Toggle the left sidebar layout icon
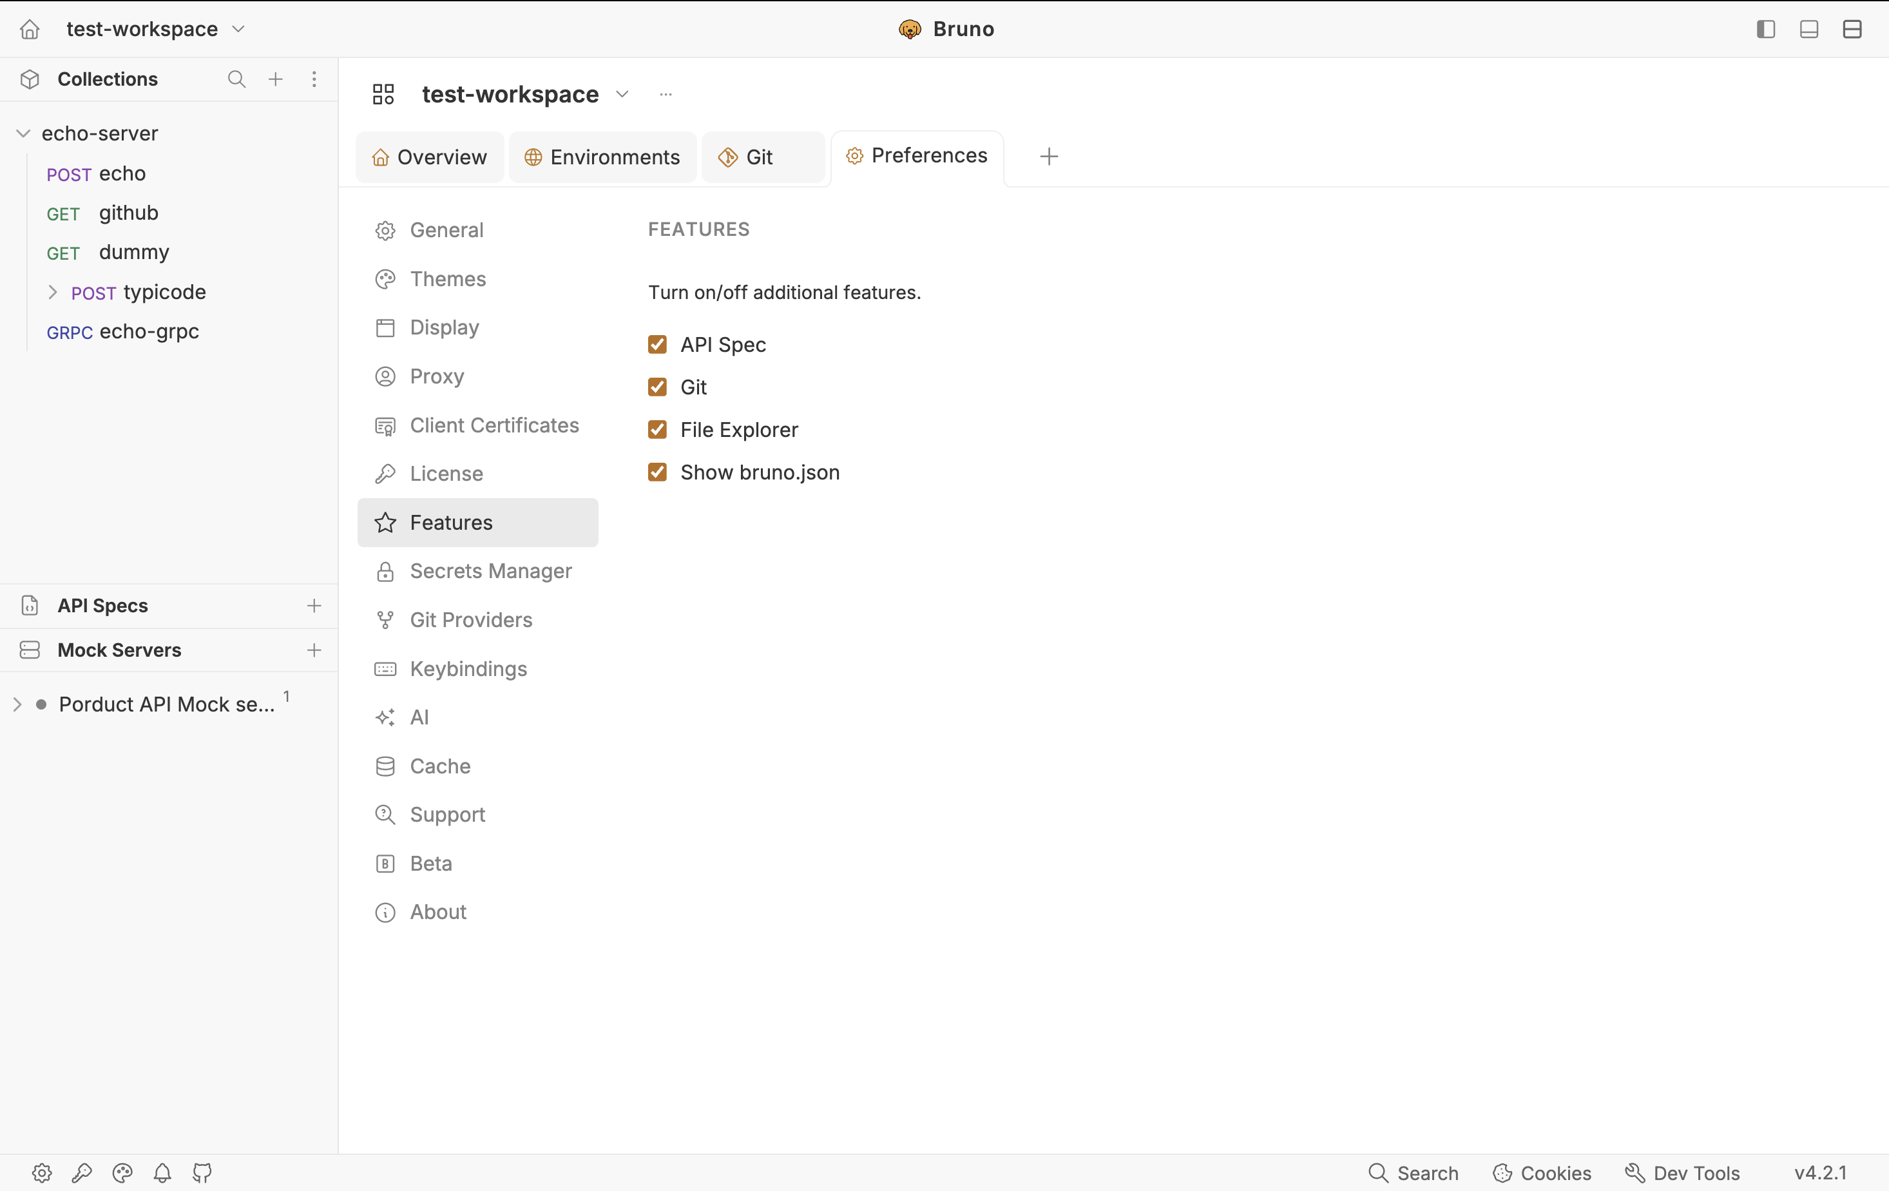The image size is (1889, 1191). click(1765, 29)
